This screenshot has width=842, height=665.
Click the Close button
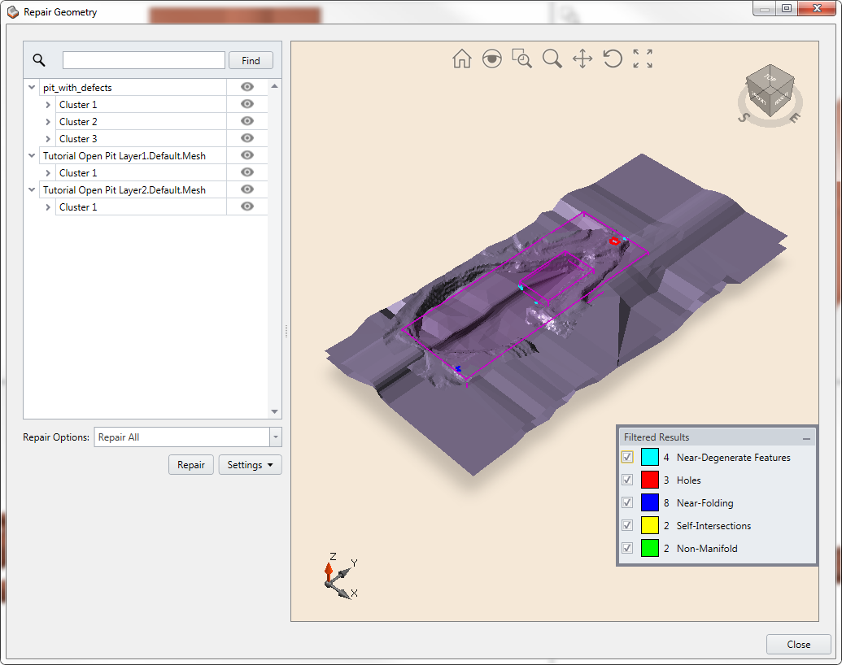(x=799, y=644)
